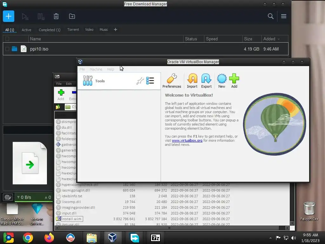
Task: Click the Tools pin icon in VirtualBox
Action: pyautogui.click(x=140, y=81)
